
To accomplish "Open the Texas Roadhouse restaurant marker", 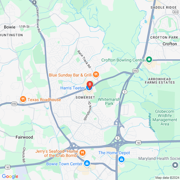I will coord(23,99).
